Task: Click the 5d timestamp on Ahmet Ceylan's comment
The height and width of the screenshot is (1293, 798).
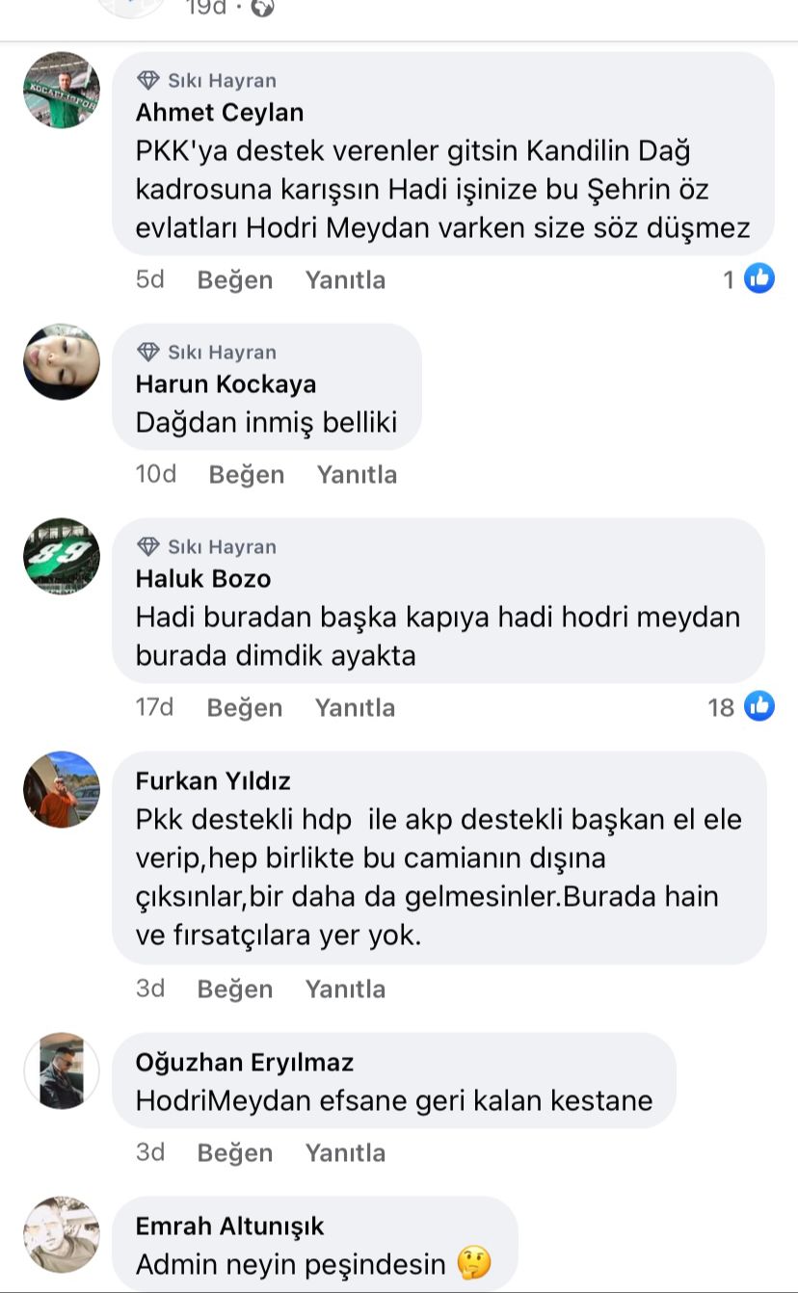Action: (x=149, y=279)
